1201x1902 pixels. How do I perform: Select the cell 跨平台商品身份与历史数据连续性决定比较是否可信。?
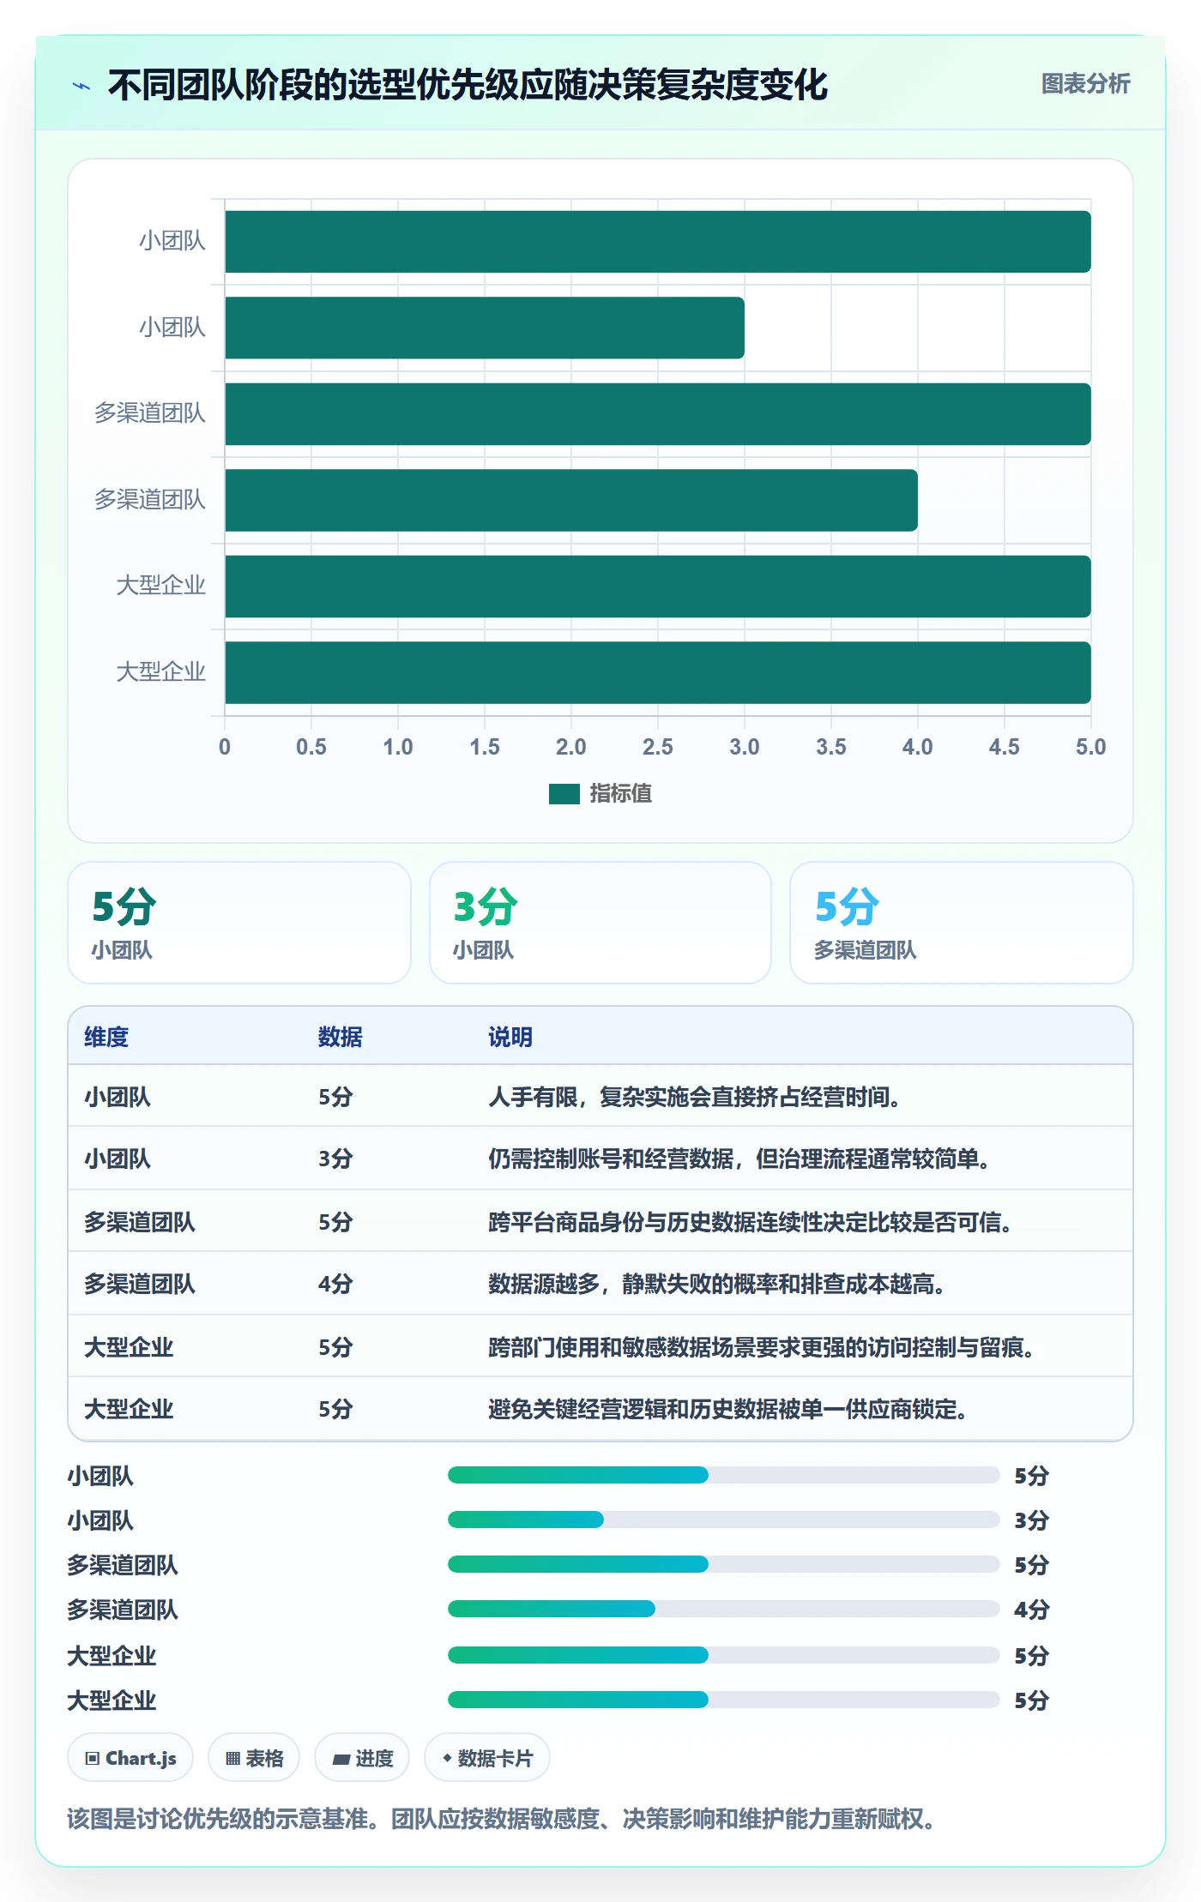751,1222
